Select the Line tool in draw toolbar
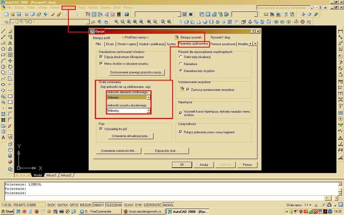 [x=3, y=32]
